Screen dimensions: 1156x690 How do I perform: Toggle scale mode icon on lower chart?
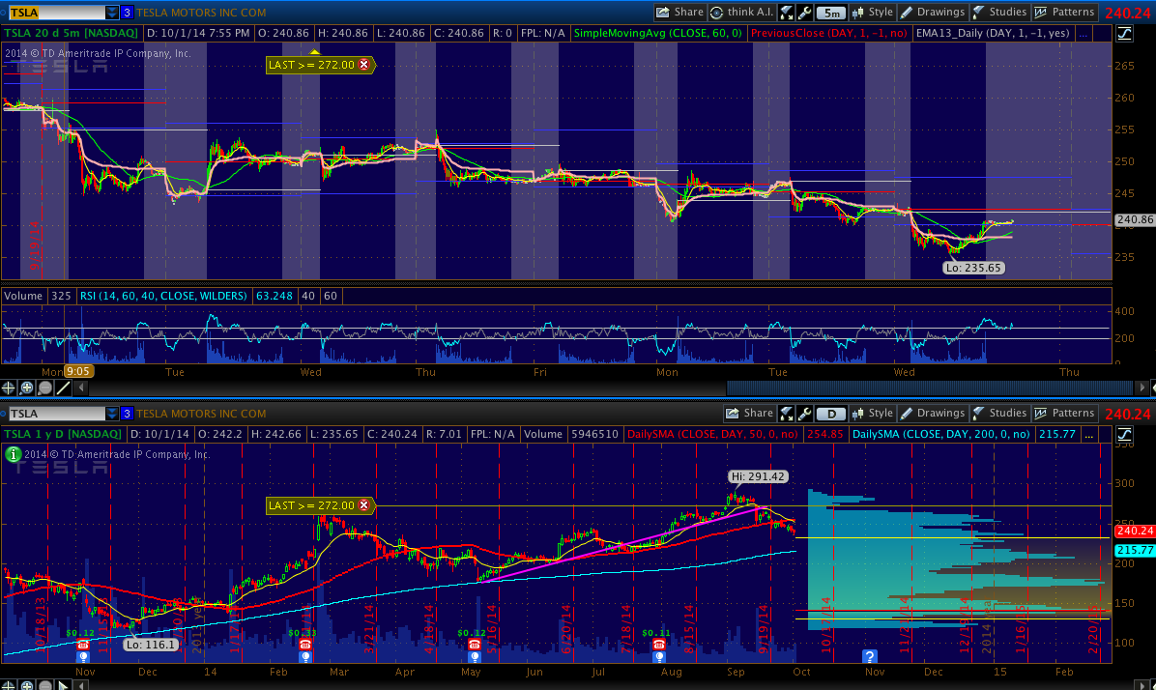[x=1125, y=435]
